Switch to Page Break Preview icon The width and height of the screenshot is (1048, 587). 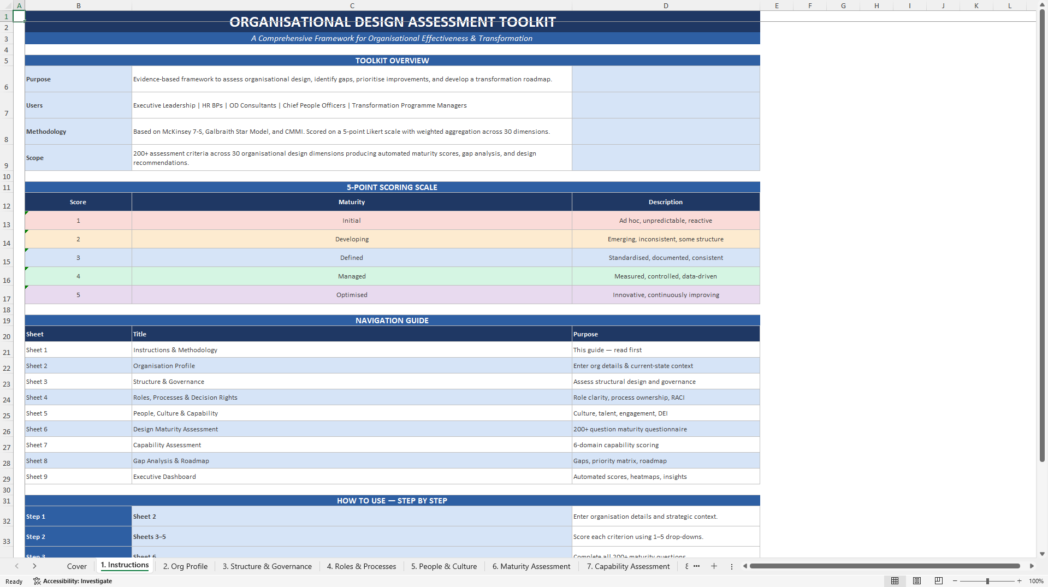(938, 581)
